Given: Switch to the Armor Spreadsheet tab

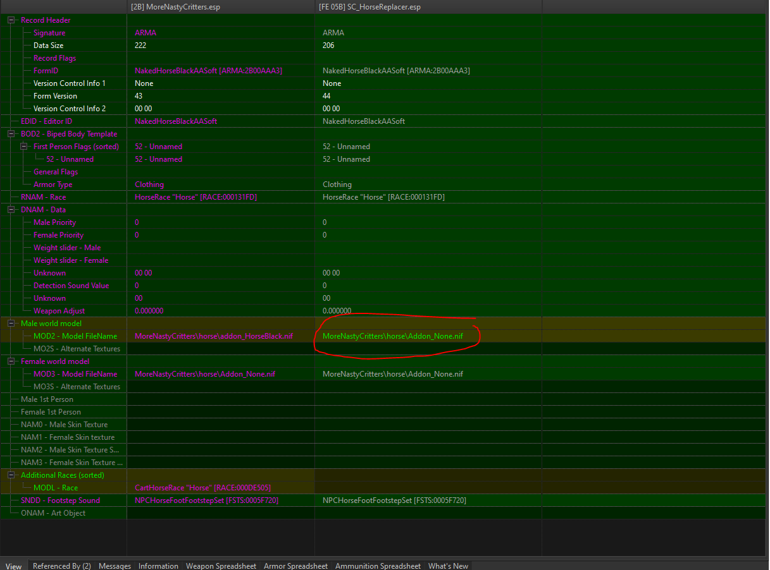Looking at the screenshot, I should click(295, 566).
